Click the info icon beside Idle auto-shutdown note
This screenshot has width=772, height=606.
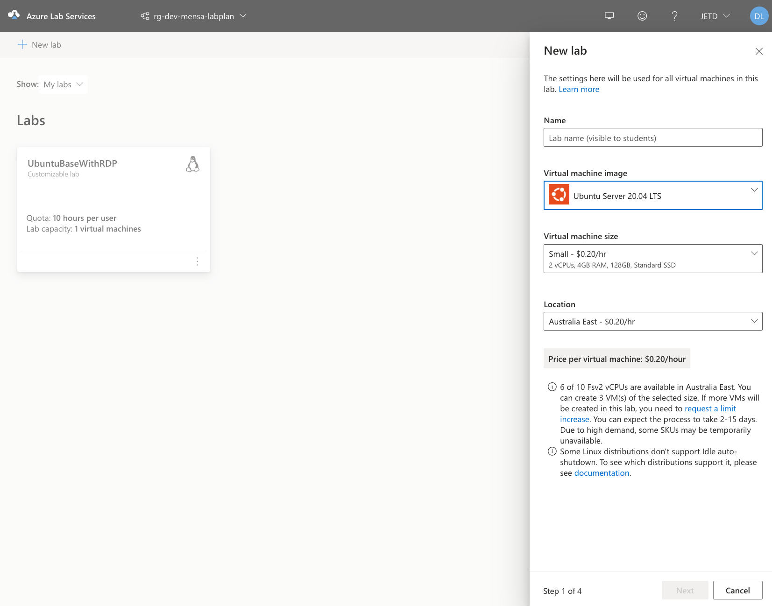coord(552,451)
